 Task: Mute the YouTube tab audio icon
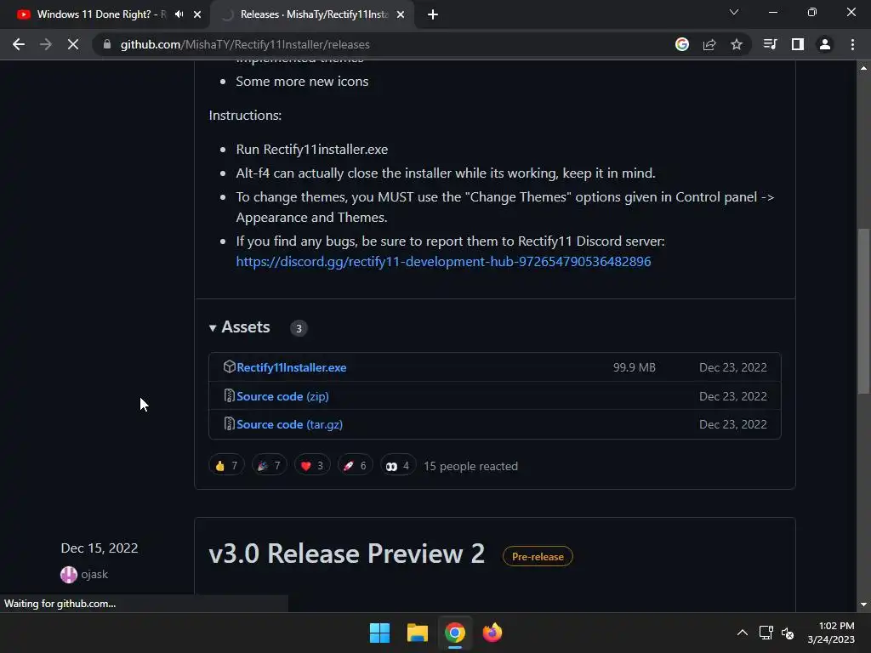tap(179, 14)
